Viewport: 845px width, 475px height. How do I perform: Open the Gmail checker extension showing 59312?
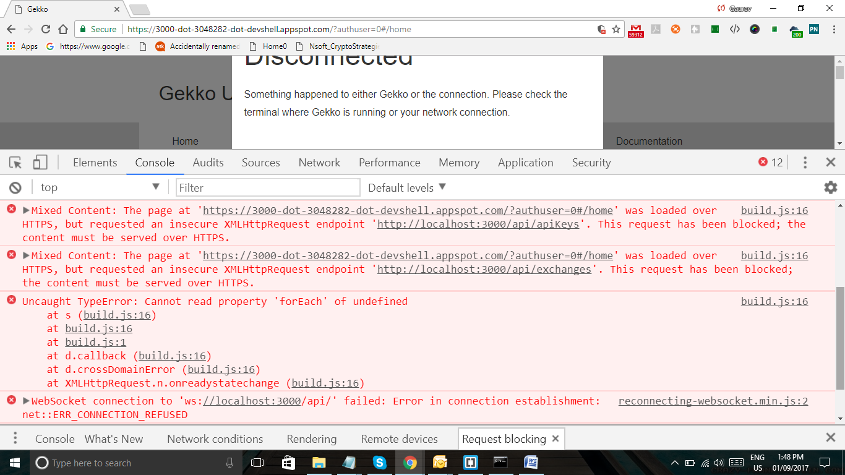point(636,30)
